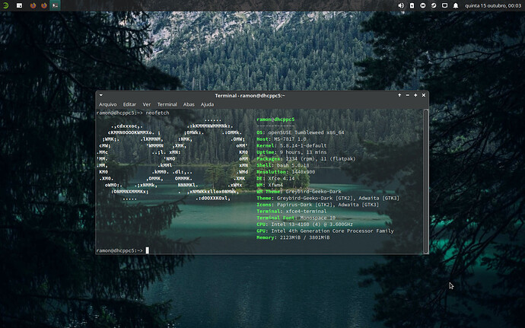Open the clock showing quinta 15 outubro, 00:03

click(x=493, y=5)
